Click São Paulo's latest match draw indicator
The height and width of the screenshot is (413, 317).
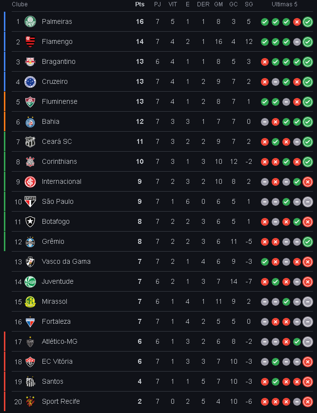pyautogui.click(x=308, y=202)
